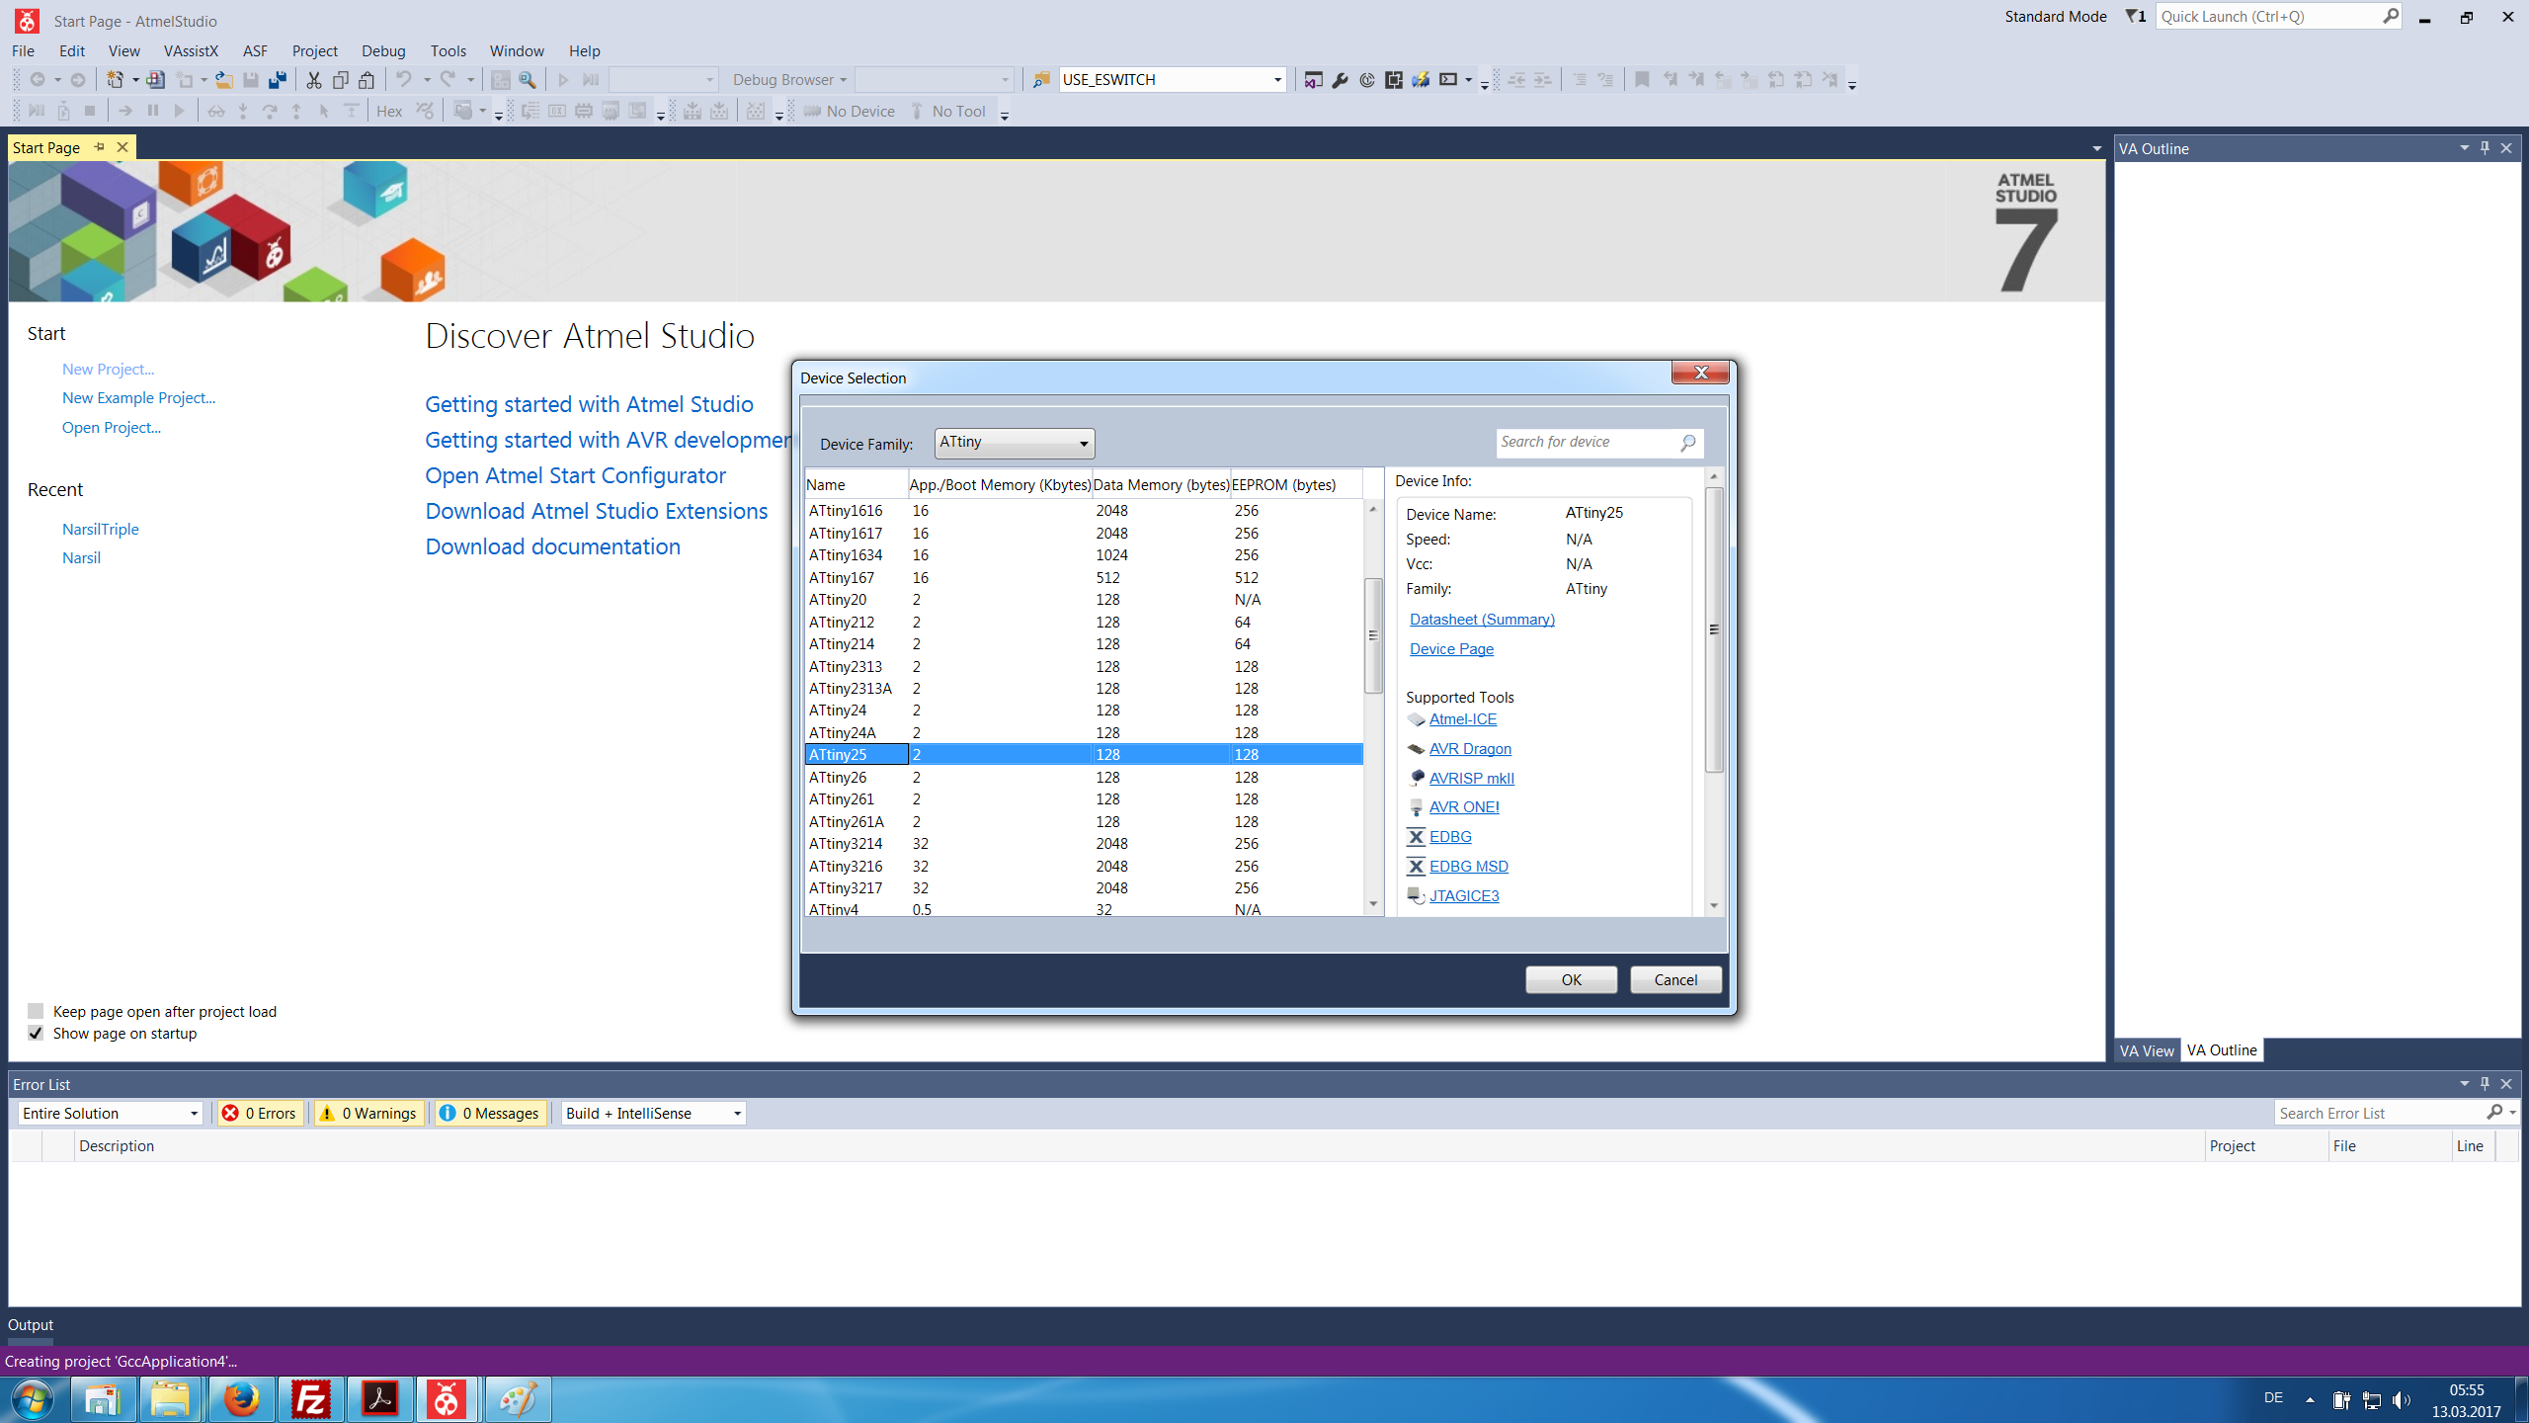Click the Cut scissors icon
Image resolution: width=2529 pixels, height=1423 pixels.
314,80
